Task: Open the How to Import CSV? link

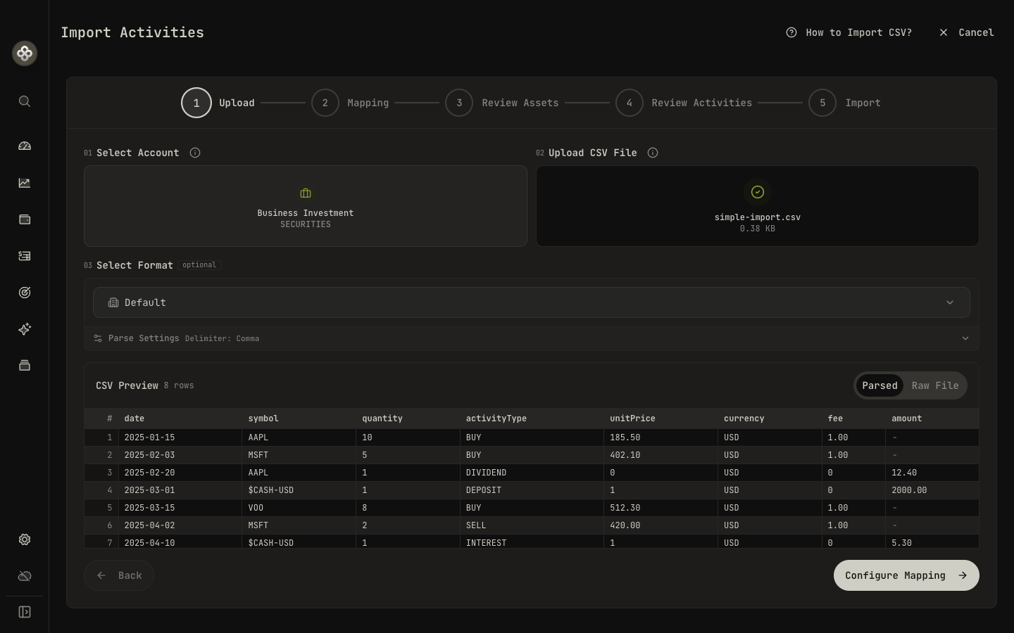Action: [x=849, y=32]
